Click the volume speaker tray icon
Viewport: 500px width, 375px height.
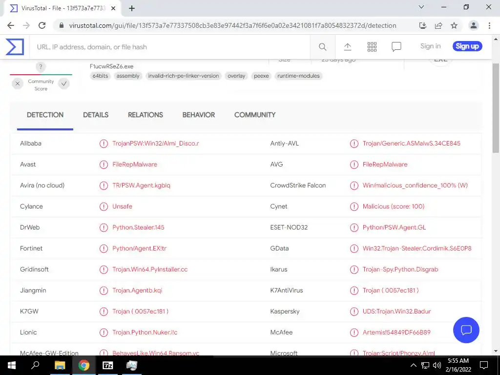click(437, 365)
